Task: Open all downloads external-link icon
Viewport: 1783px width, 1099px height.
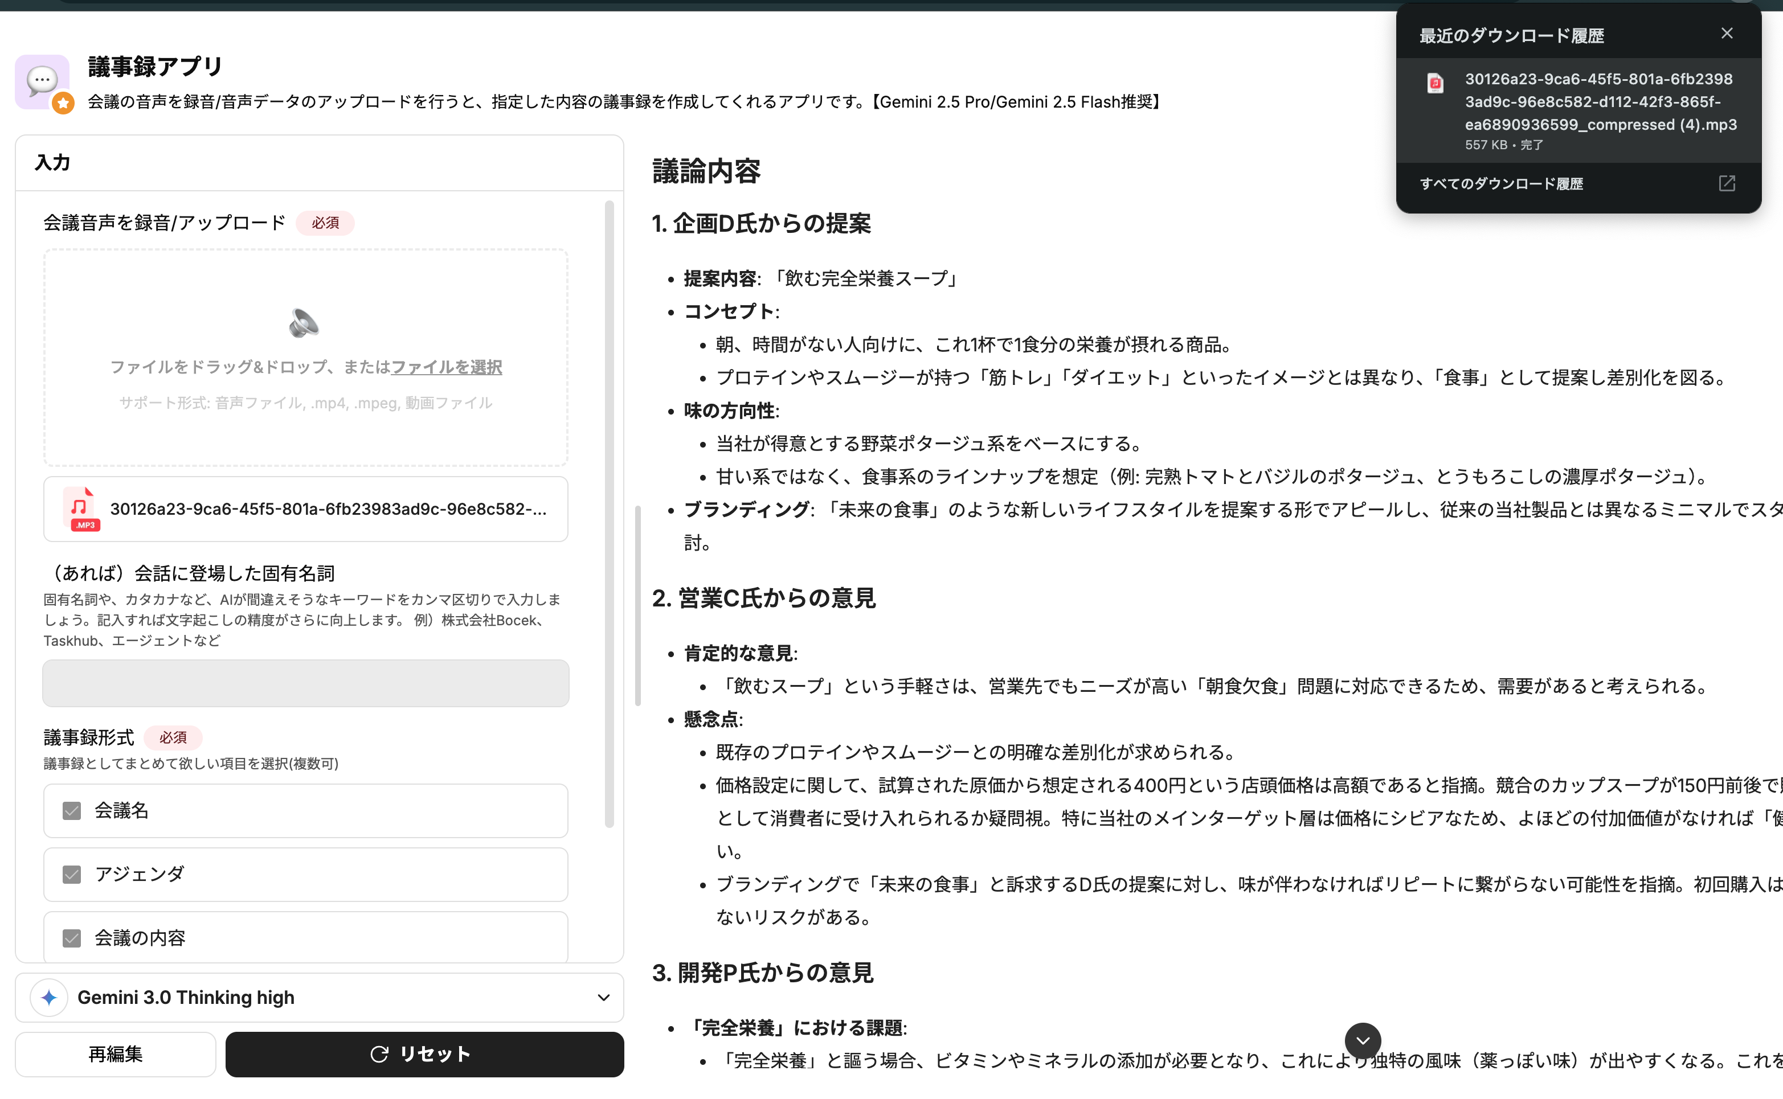Action: 1726,183
